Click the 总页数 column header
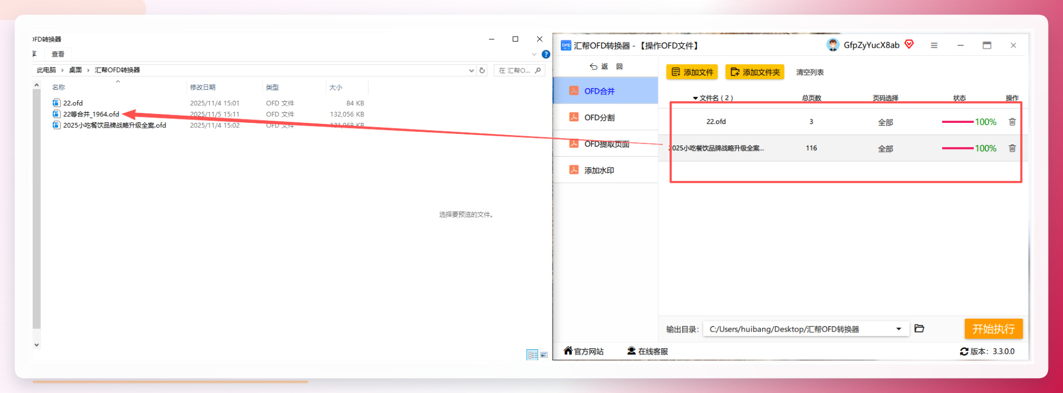1063x393 pixels. [x=811, y=98]
